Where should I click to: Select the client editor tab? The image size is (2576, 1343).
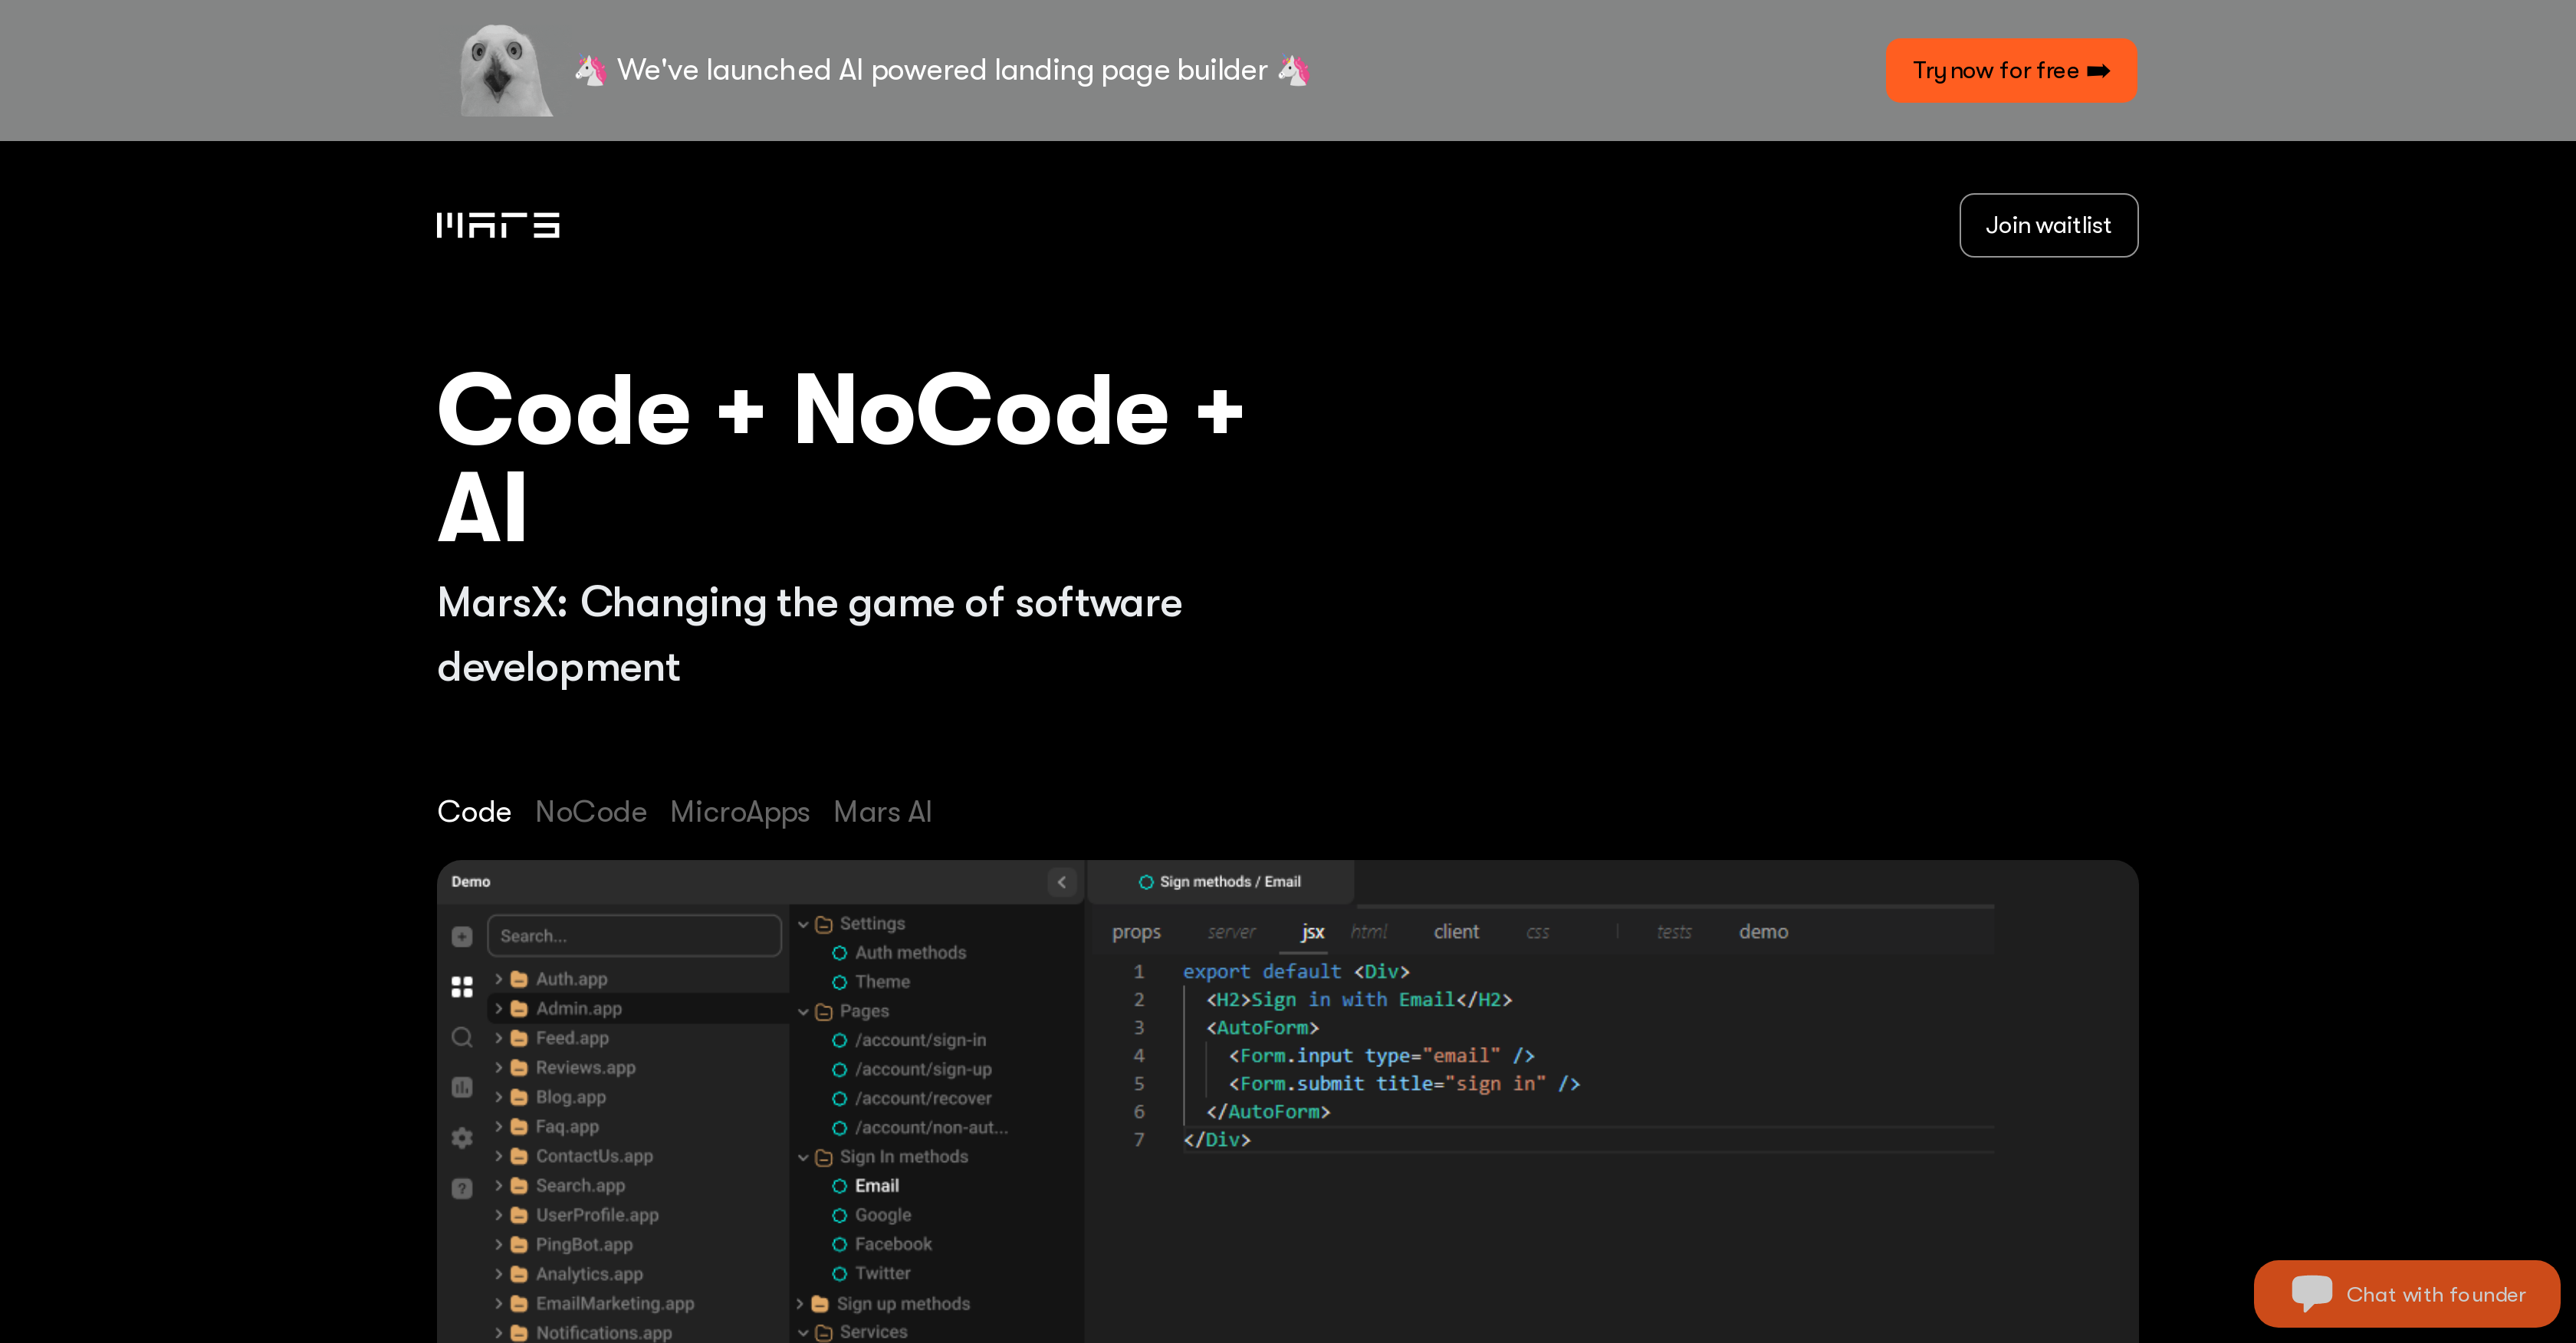pyautogui.click(x=1455, y=931)
